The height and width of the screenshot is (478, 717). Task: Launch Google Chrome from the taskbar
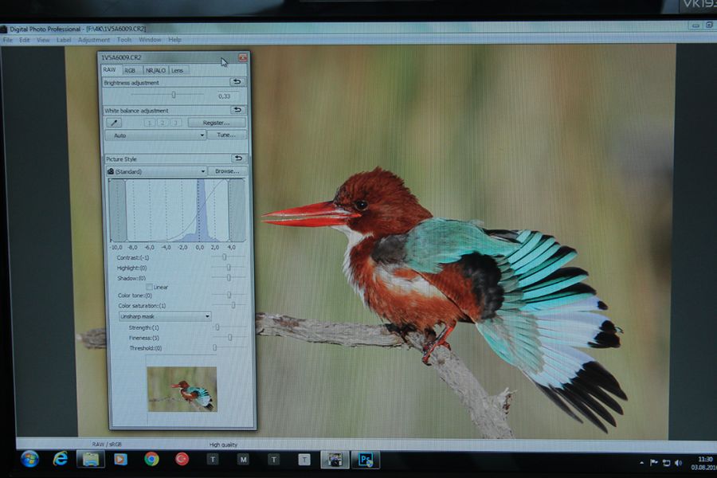pyautogui.click(x=151, y=459)
